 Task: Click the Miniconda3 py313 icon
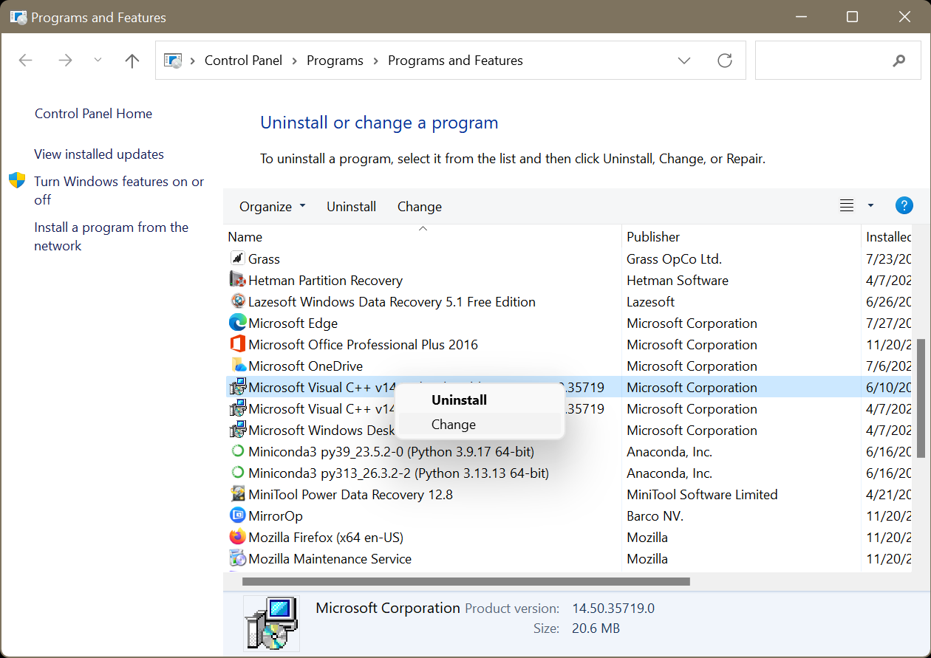point(238,473)
